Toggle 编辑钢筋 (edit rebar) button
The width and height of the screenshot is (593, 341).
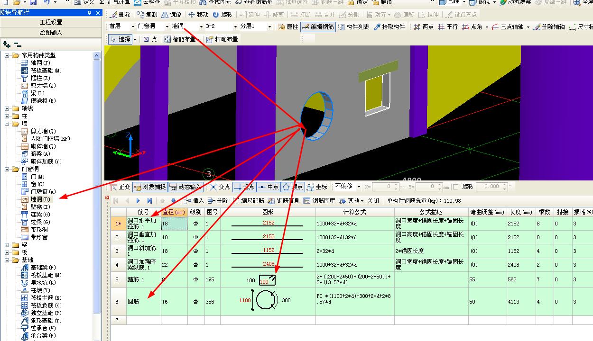coord(318,27)
